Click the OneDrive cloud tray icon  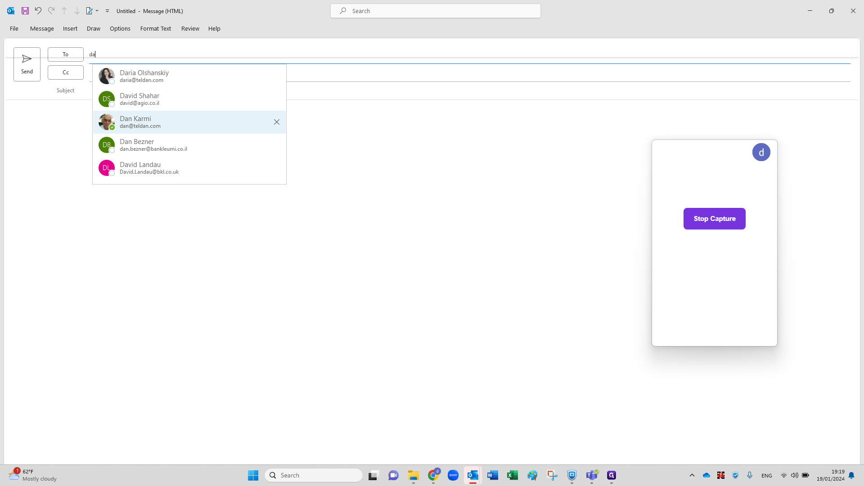click(706, 475)
